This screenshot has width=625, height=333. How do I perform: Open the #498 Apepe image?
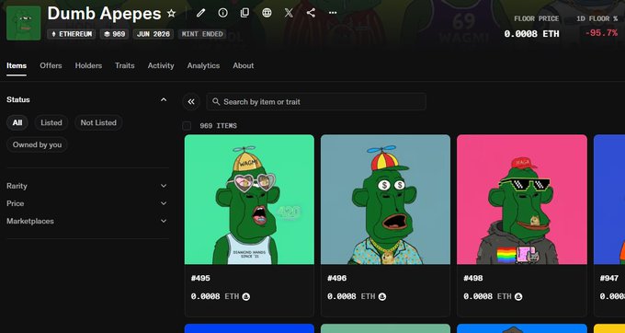click(522, 200)
